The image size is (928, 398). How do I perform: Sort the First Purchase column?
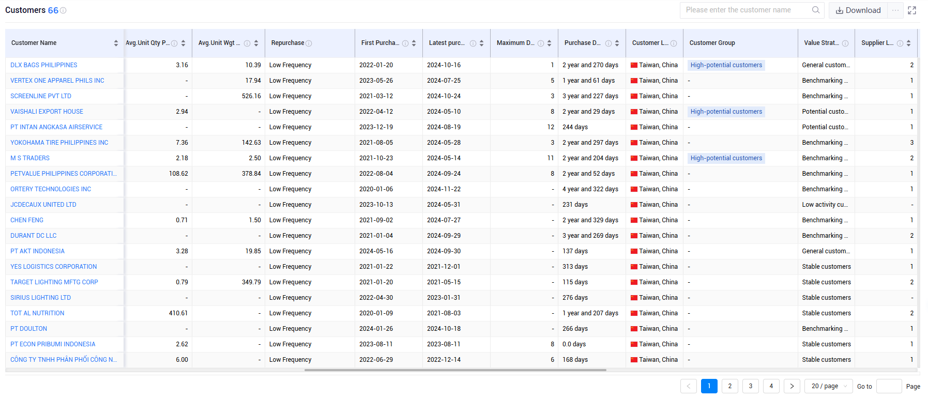pos(414,43)
